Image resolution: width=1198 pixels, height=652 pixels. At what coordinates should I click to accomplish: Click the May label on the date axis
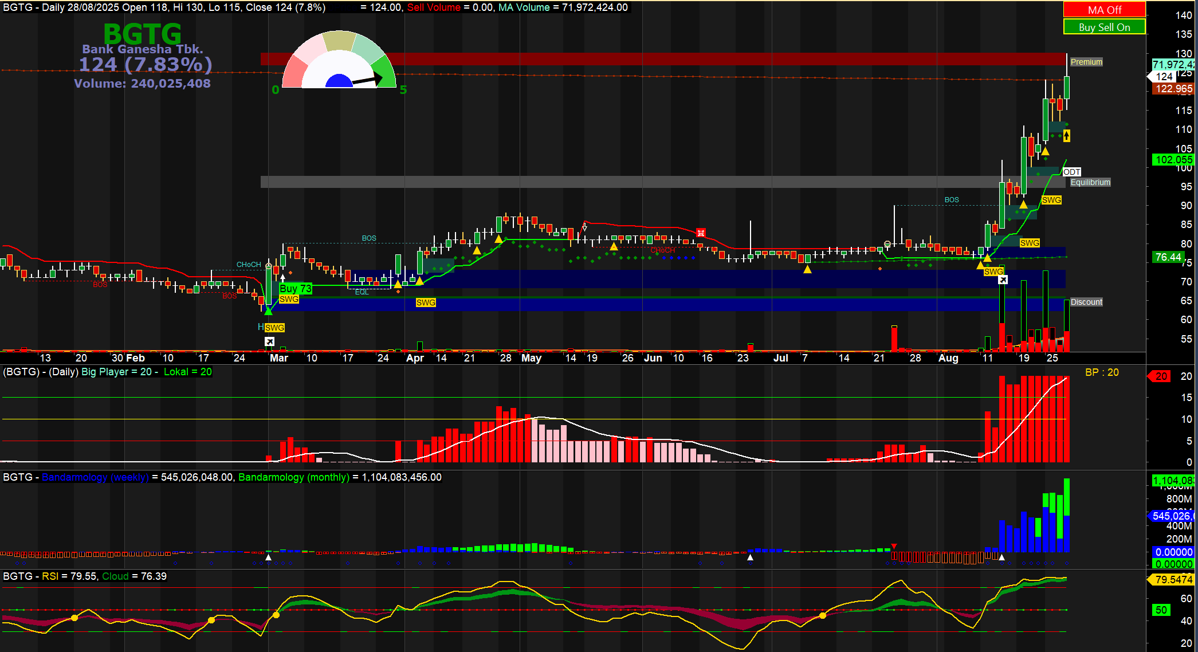coord(531,358)
